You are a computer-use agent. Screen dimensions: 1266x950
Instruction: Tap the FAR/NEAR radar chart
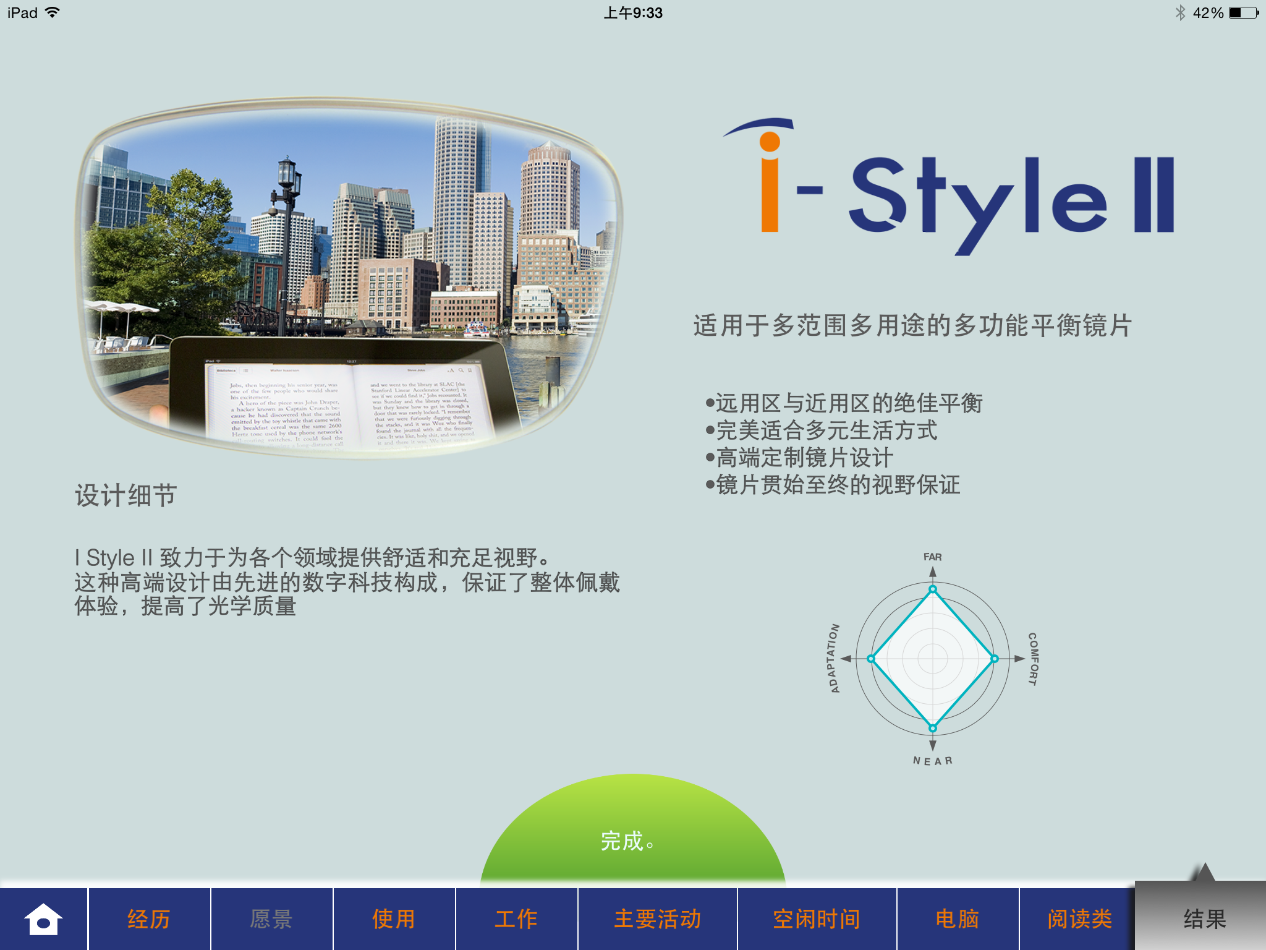pyautogui.click(x=932, y=659)
